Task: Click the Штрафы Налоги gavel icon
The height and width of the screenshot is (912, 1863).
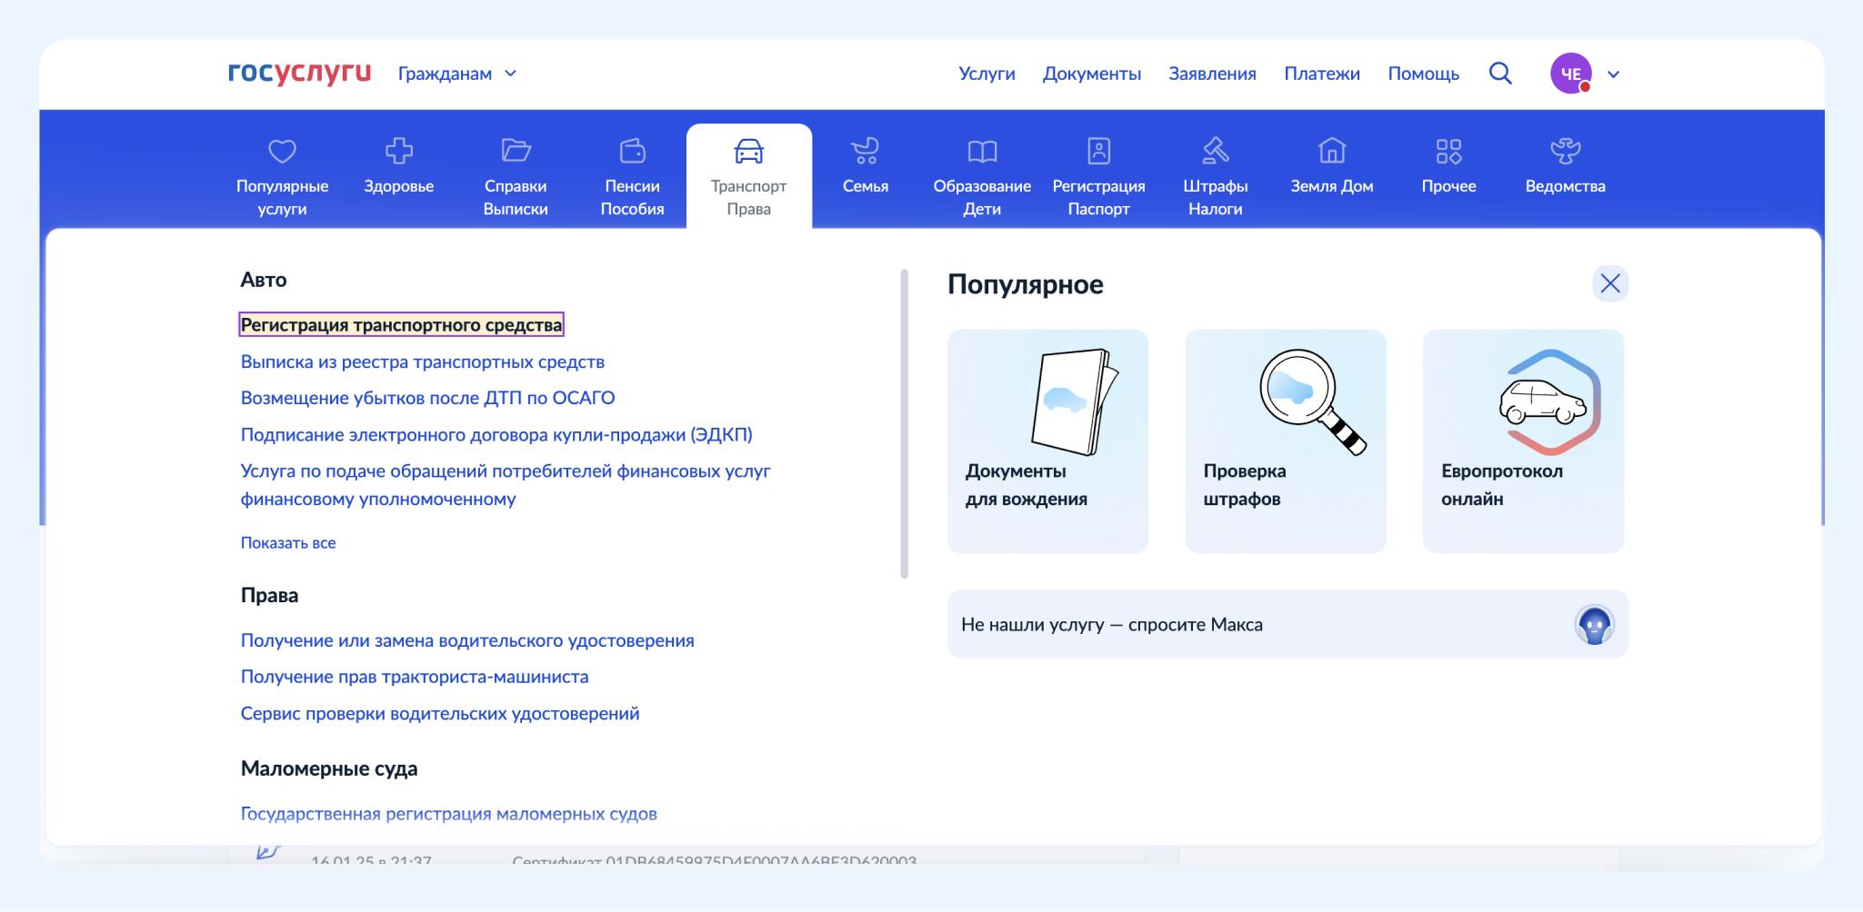Action: (1215, 151)
